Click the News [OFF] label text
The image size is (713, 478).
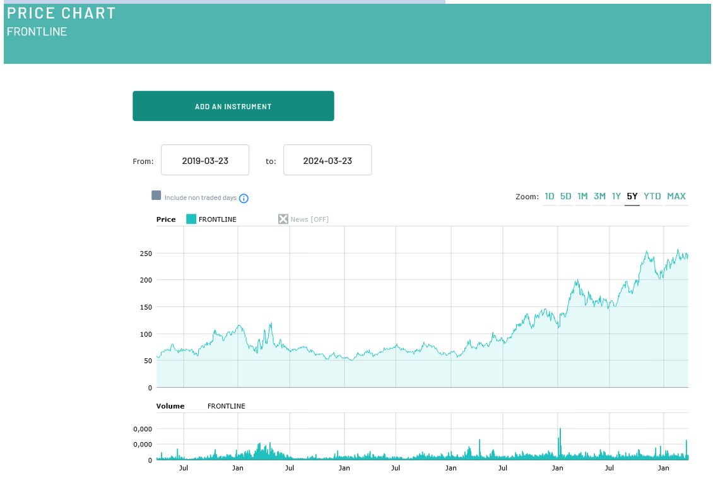coord(309,219)
